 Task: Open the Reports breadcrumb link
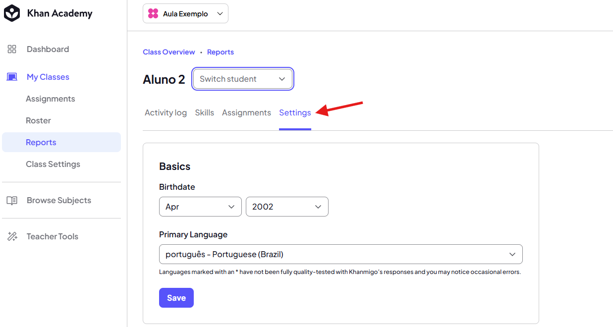(x=221, y=52)
